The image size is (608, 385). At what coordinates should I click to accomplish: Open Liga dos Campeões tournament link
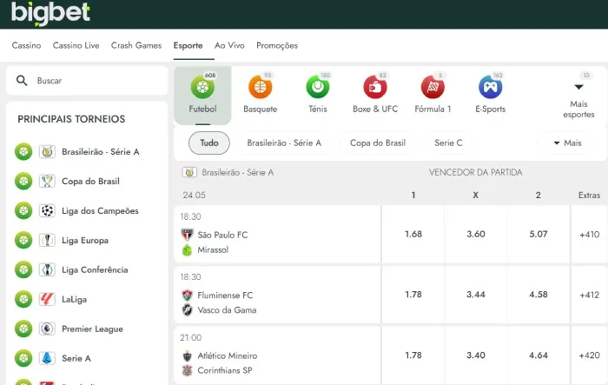(x=100, y=210)
